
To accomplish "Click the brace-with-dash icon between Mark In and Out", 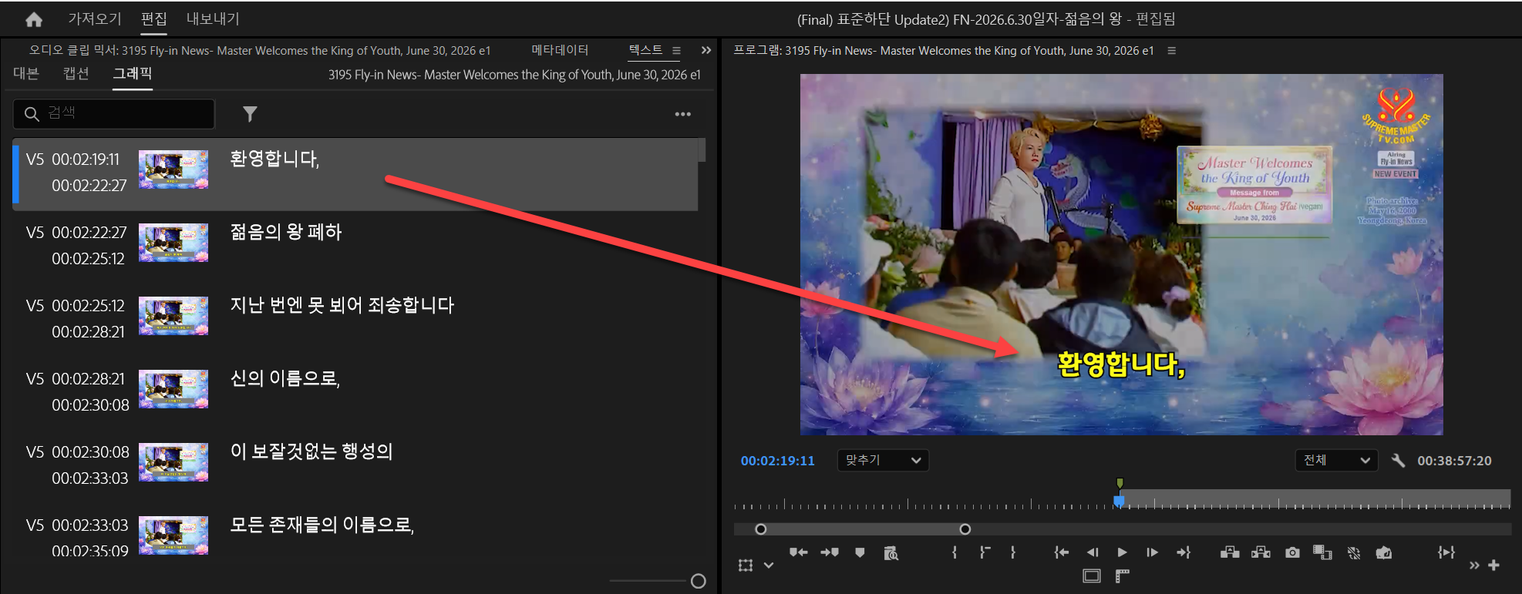I will [x=985, y=552].
